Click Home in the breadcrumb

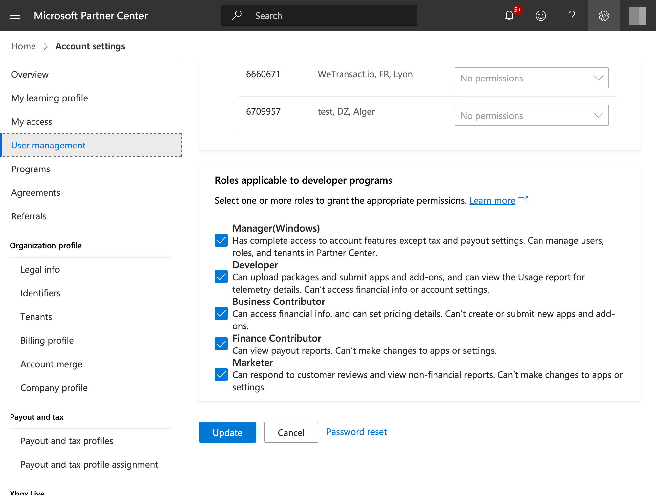[23, 46]
